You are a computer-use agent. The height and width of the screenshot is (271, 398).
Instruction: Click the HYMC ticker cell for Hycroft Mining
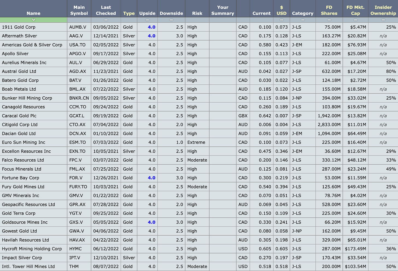pyautogui.click(x=79, y=249)
